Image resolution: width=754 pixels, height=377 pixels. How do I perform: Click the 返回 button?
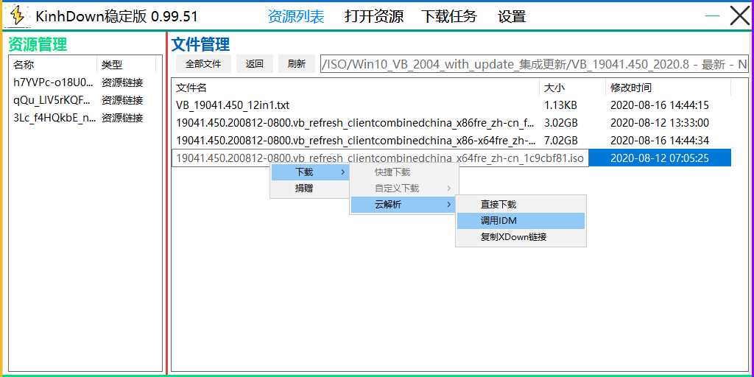pos(255,64)
